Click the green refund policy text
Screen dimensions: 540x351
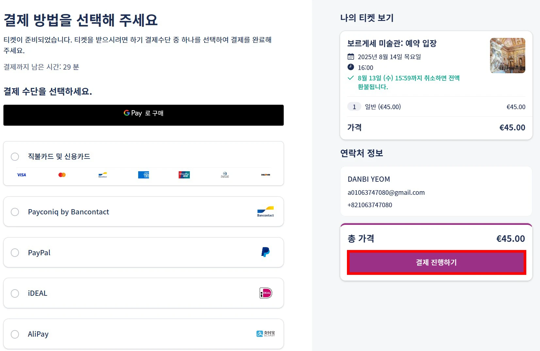coord(408,82)
